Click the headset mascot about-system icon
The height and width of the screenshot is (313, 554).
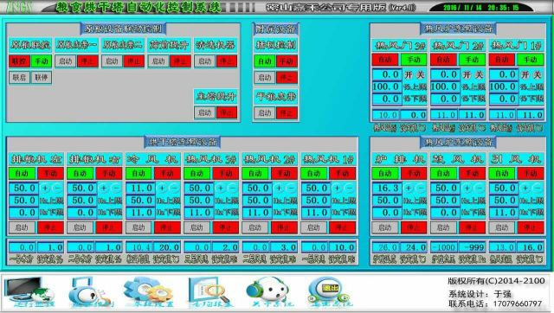coord(270,291)
